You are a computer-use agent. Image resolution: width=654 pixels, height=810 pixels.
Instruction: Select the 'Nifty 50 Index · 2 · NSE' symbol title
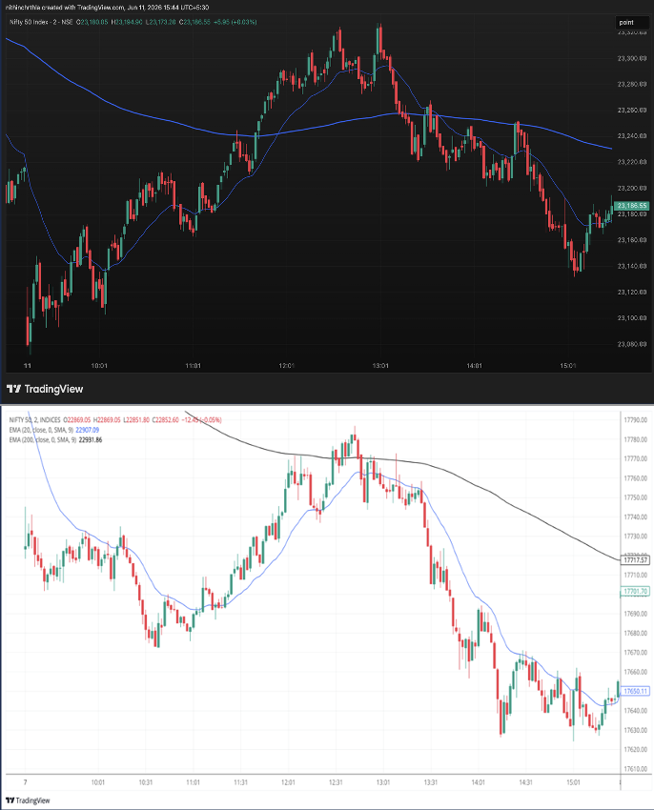click(x=41, y=22)
